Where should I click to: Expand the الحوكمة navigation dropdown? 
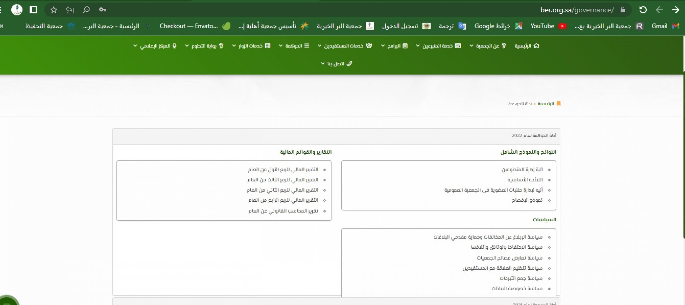pyautogui.click(x=294, y=46)
